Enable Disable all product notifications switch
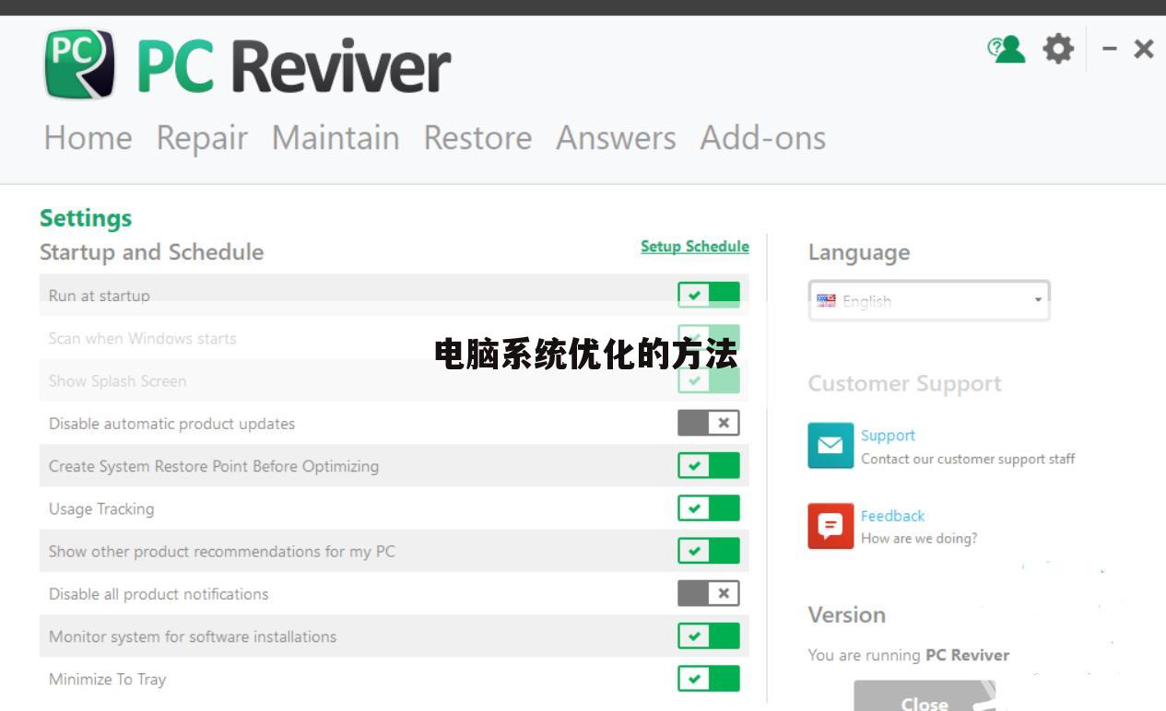The height and width of the screenshot is (711, 1166). click(709, 593)
